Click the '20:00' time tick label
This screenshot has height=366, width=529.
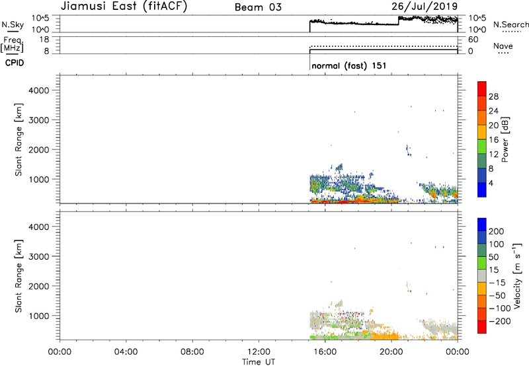coord(391,352)
